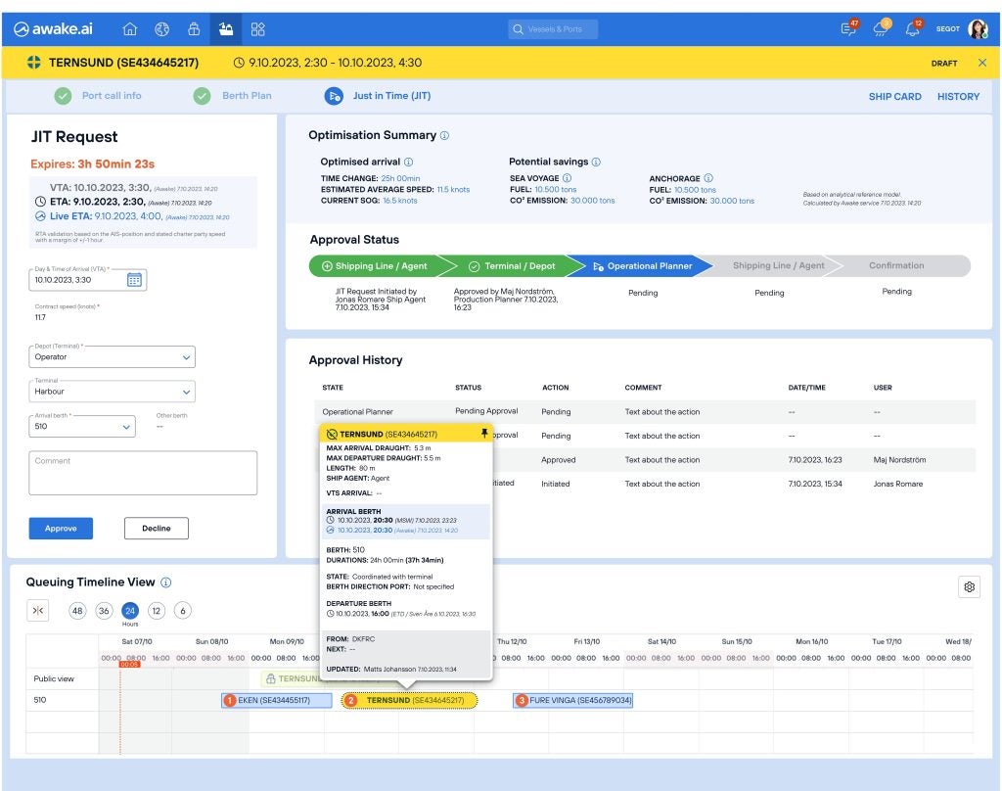Image resolution: width=1002 pixels, height=791 pixels.
Task: Select the 48 hours timeline range
Action: coord(77,610)
